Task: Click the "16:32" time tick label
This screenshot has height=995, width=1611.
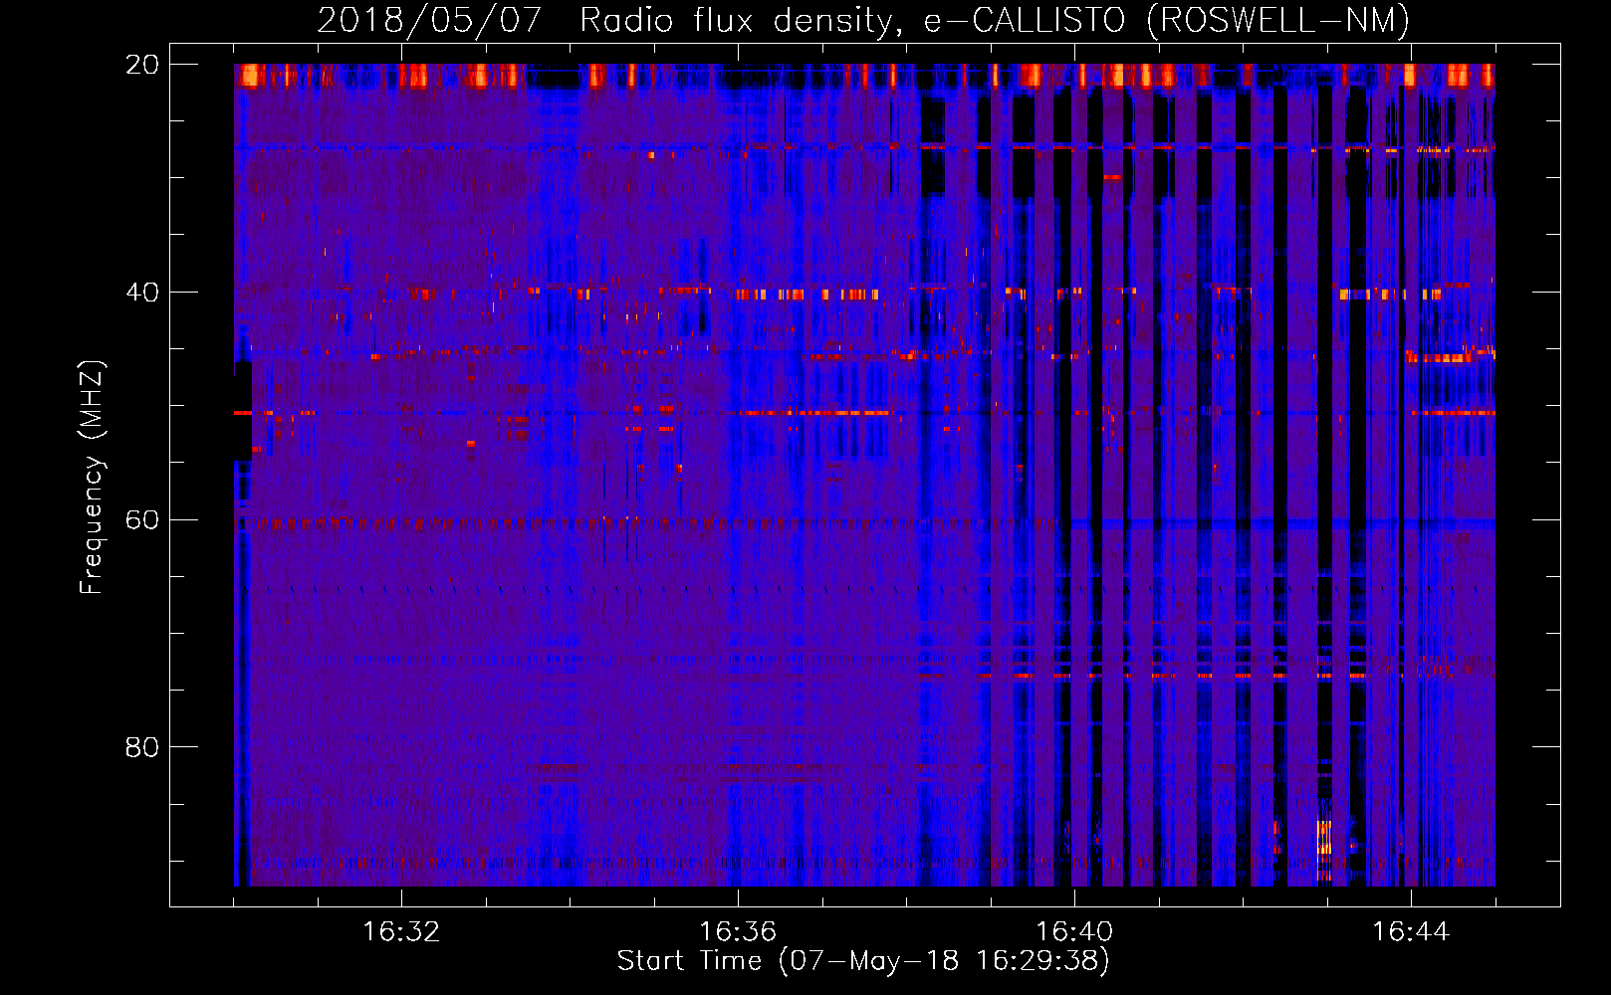Action: tap(401, 932)
